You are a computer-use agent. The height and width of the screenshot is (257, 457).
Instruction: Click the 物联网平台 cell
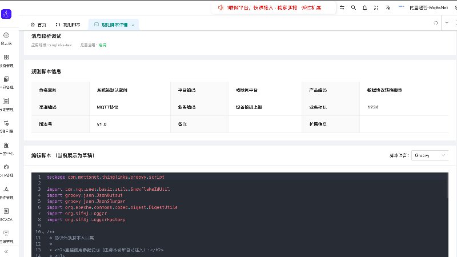(247, 90)
